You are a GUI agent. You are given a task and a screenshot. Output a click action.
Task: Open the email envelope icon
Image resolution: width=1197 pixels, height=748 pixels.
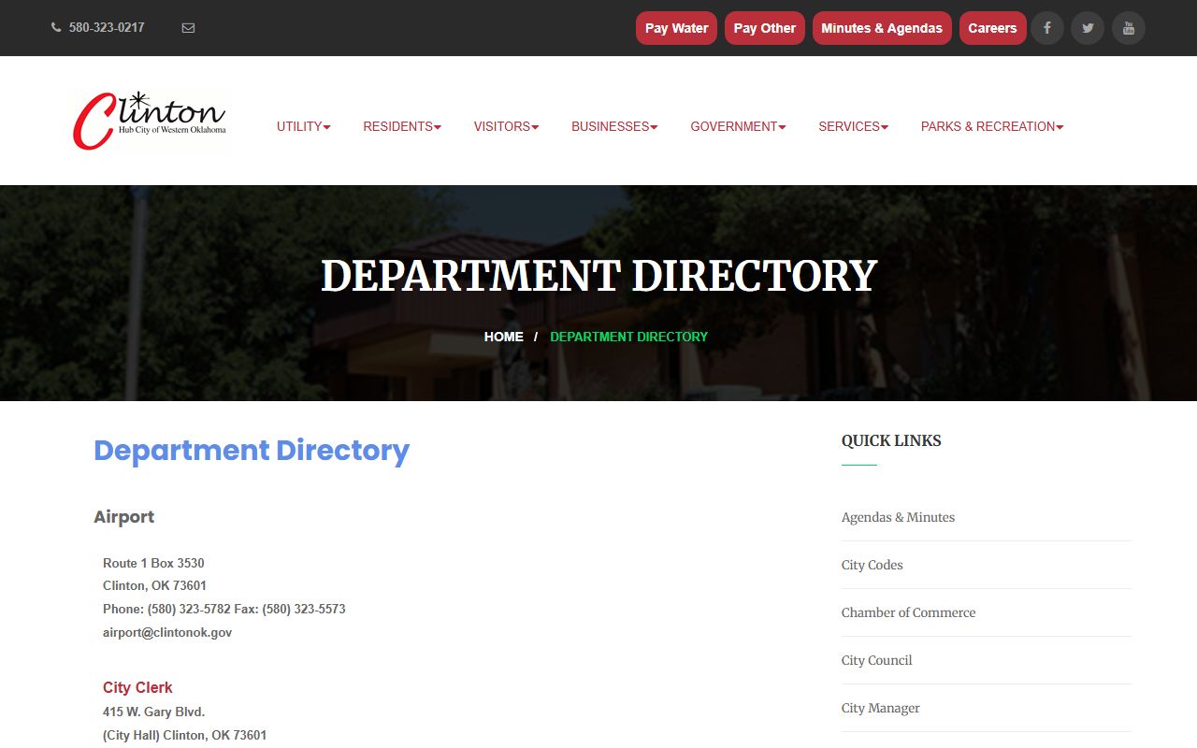[x=188, y=28]
